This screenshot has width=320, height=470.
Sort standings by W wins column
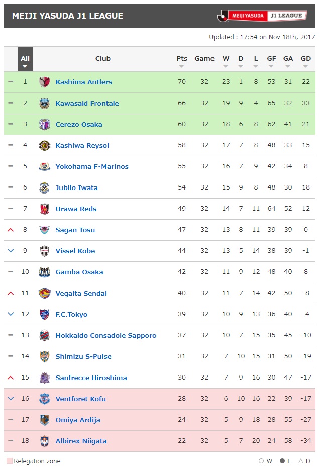click(226, 61)
